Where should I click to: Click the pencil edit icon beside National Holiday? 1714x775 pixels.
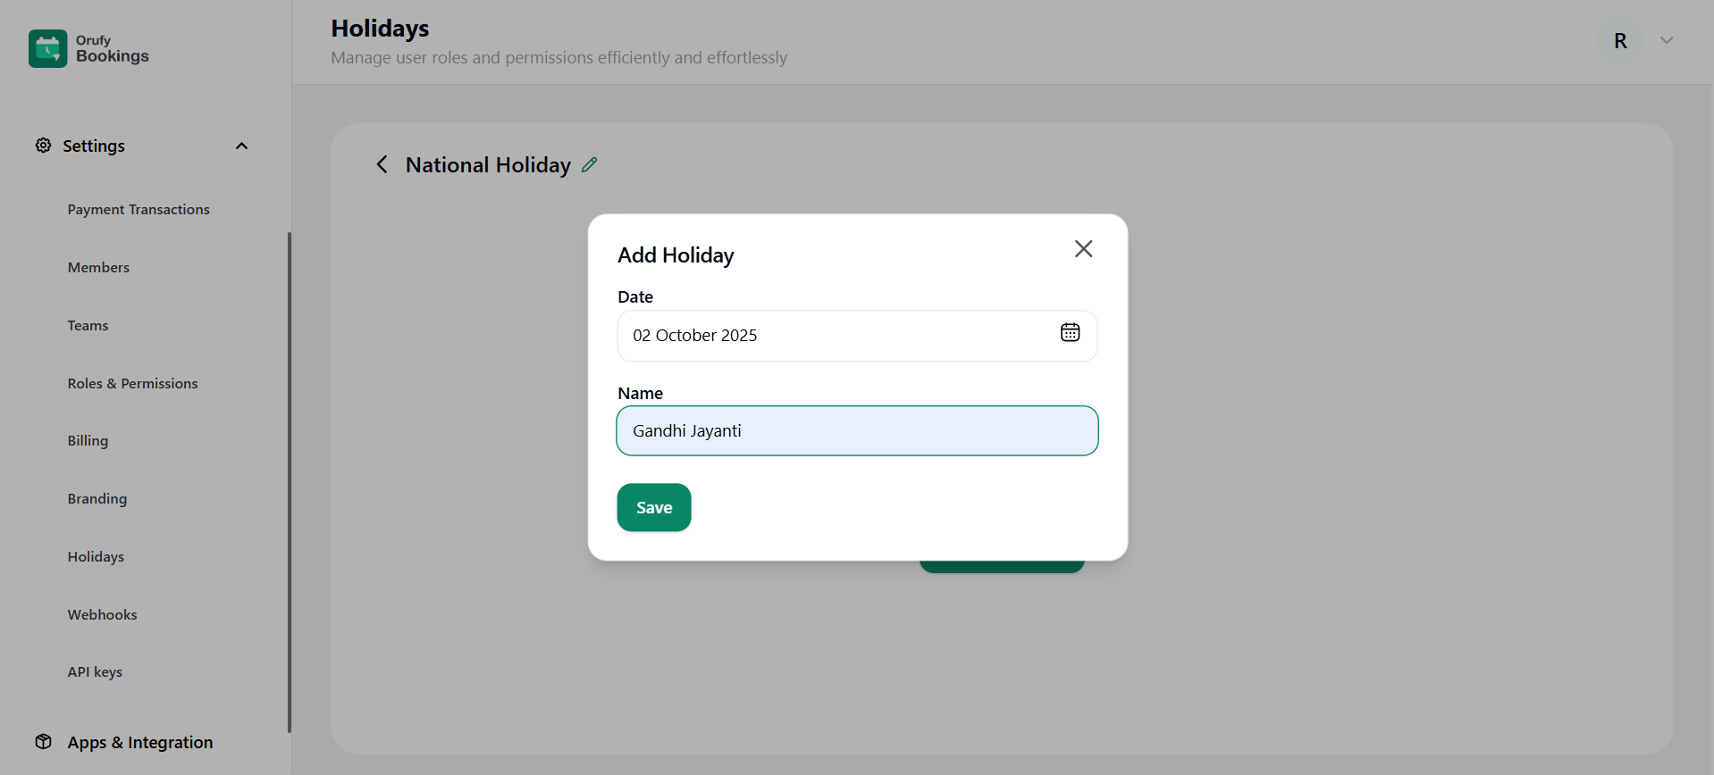pyautogui.click(x=590, y=165)
